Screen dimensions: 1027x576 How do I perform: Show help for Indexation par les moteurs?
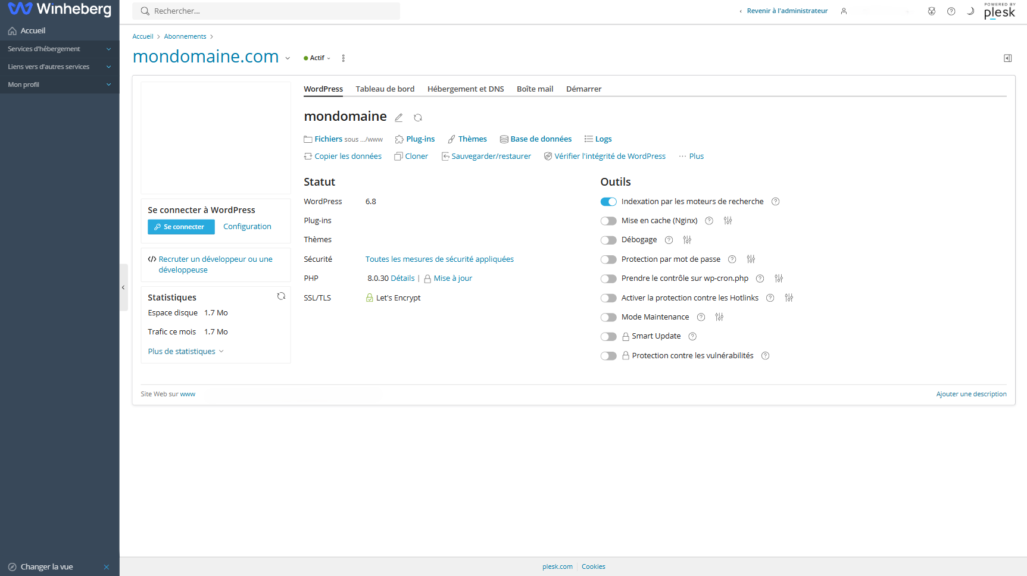coord(775,202)
